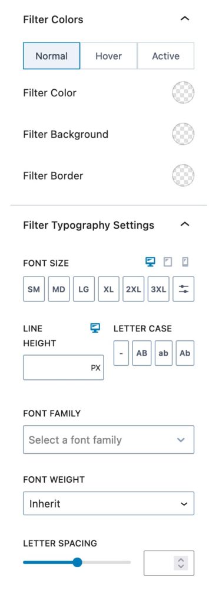The height and width of the screenshot is (605, 219).
Task: Choose uppercase AB letter case
Action: click(142, 353)
